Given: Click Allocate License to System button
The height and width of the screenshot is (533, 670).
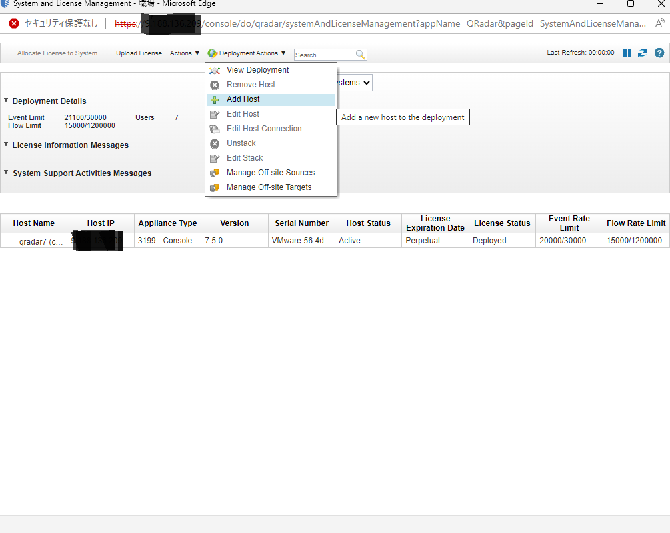Looking at the screenshot, I should (x=57, y=53).
